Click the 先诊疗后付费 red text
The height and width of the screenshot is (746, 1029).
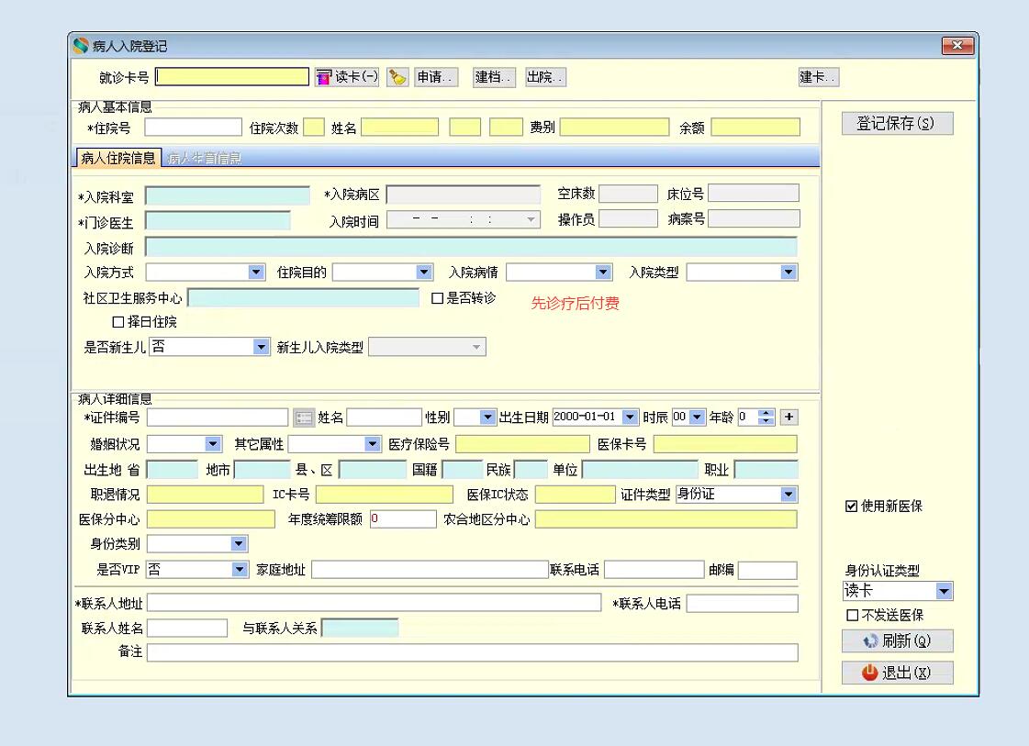(575, 303)
